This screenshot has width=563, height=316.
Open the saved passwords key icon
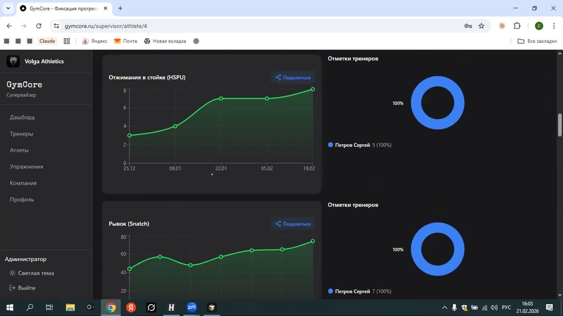[x=468, y=26]
